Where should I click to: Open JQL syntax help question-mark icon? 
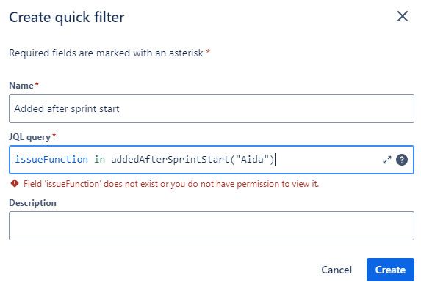pyautogui.click(x=402, y=160)
